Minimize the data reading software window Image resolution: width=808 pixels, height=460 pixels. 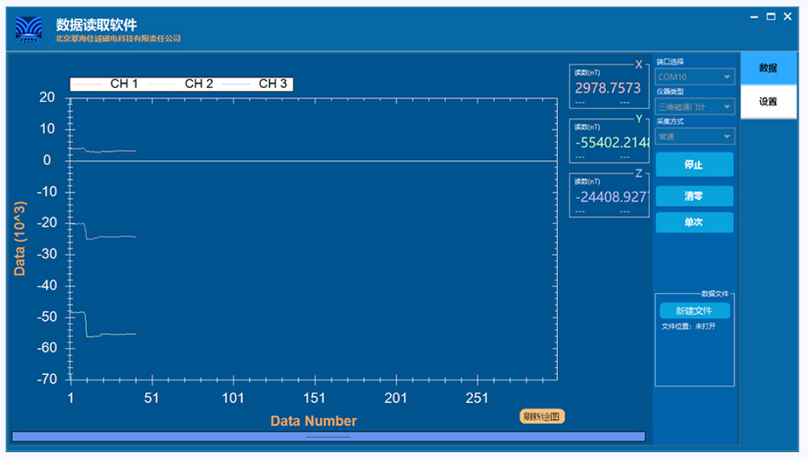[x=754, y=16]
